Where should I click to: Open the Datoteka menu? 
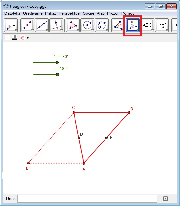click(13, 13)
